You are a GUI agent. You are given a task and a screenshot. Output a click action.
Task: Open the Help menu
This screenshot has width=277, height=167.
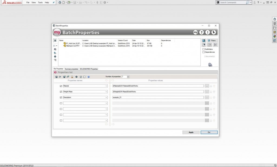coord(47,2)
